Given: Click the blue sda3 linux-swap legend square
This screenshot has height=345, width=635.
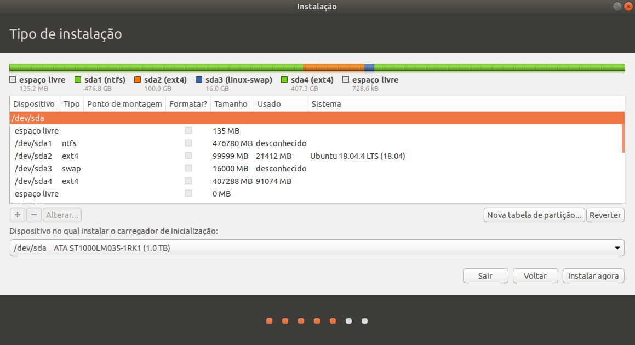Looking at the screenshot, I should pos(199,80).
